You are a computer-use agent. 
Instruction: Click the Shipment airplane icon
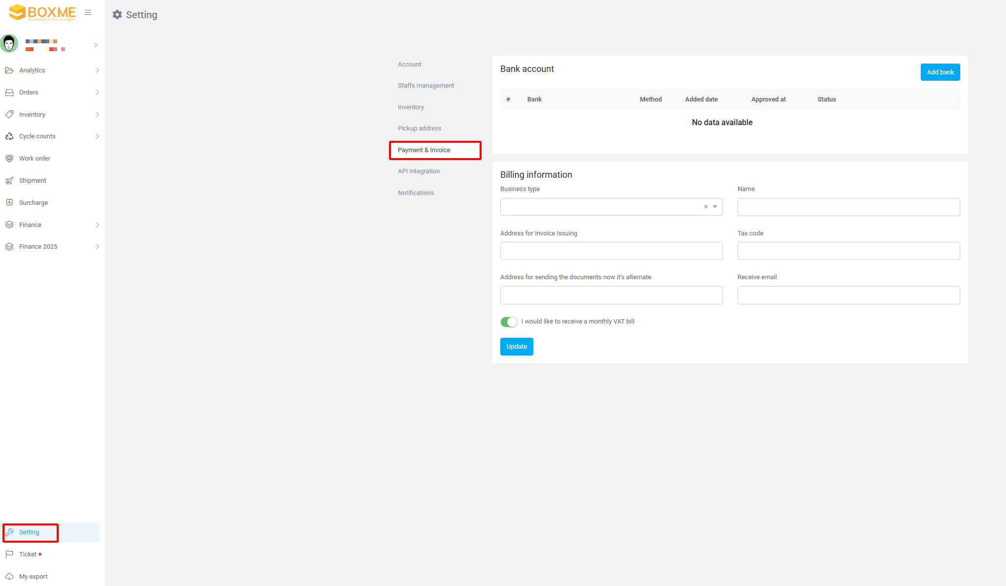coord(9,181)
